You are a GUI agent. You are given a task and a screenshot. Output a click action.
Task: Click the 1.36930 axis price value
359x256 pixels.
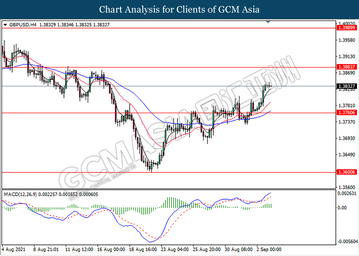coord(347,138)
